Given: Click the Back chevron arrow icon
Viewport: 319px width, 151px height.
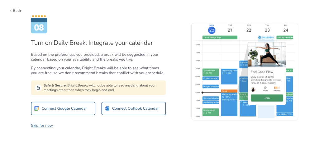Looking at the screenshot, I should pos(11,11).
